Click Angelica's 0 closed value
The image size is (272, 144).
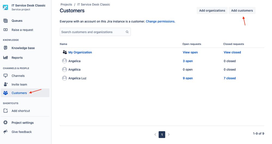pos(230,61)
